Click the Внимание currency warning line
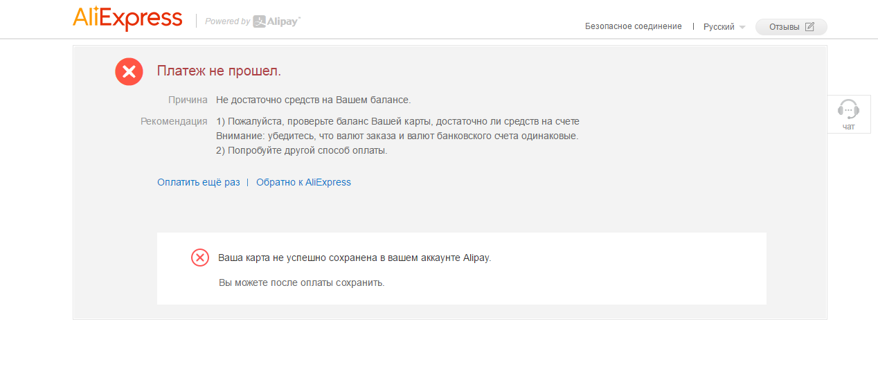The image size is (878, 369). (x=397, y=136)
